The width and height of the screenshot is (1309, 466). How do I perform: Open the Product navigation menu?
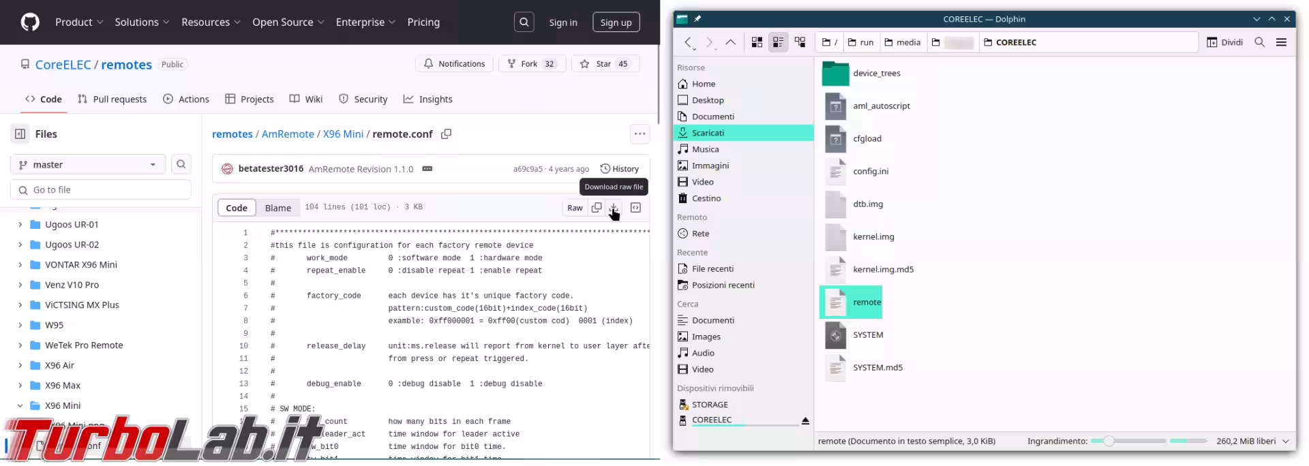point(79,22)
